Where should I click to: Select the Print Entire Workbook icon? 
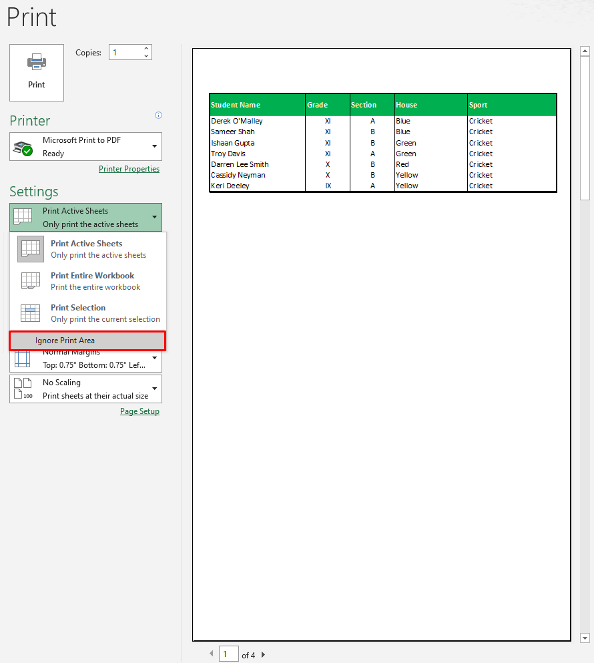[x=30, y=281]
